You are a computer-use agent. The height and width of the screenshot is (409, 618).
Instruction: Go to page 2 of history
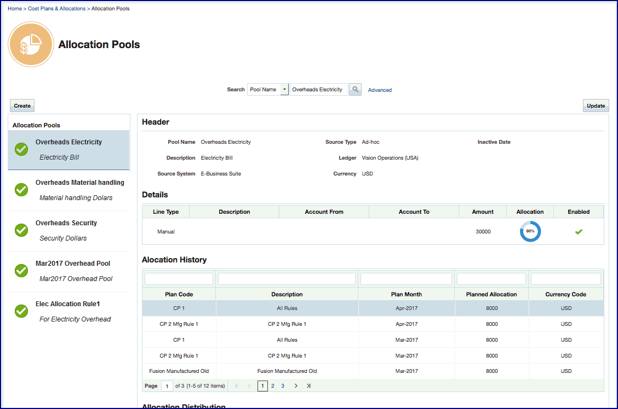click(x=273, y=386)
